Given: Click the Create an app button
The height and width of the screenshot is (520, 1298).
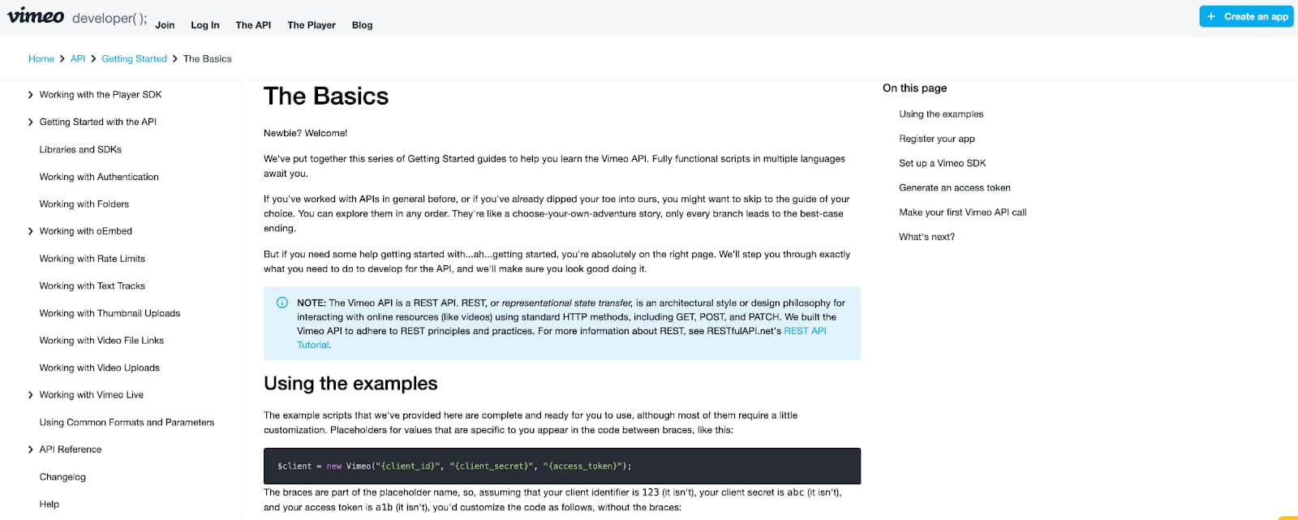Looking at the screenshot, I should click(1246, 16).
